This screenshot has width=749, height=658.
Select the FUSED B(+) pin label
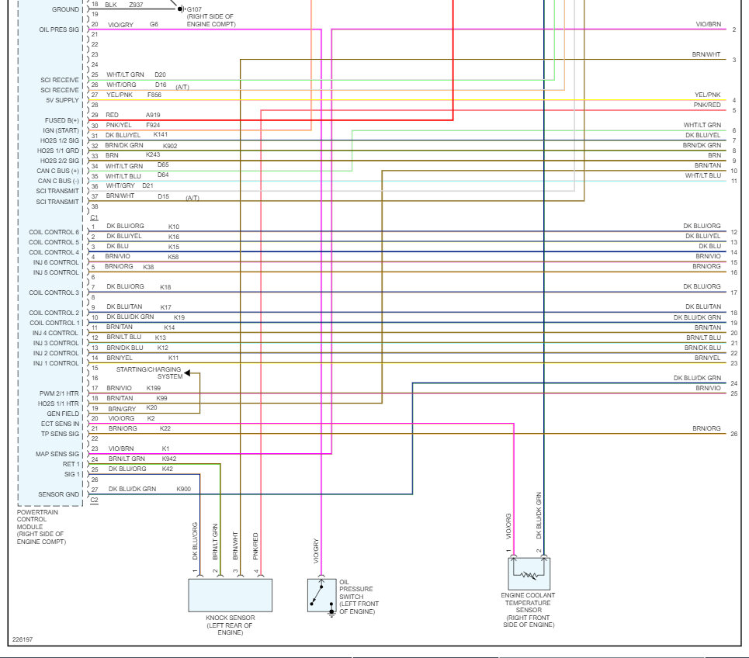tap(61, 120)
